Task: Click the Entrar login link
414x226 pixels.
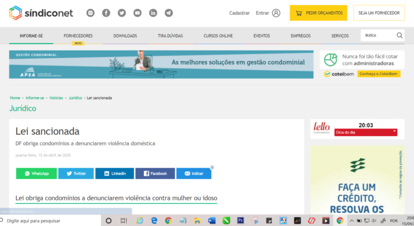Action: click(262, 13)
